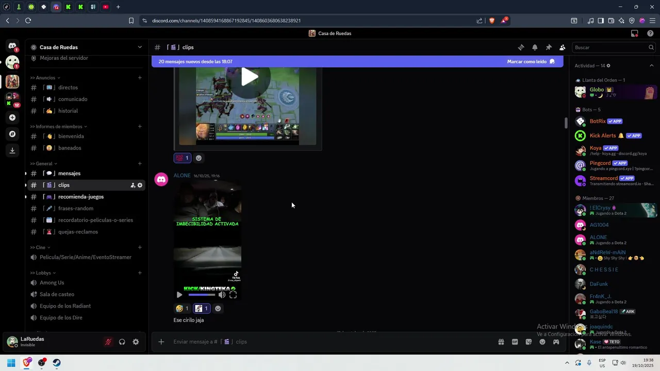Screen dimensions: 660x371
Task: Create channel in Anuncios category
Action: [140, 78]
